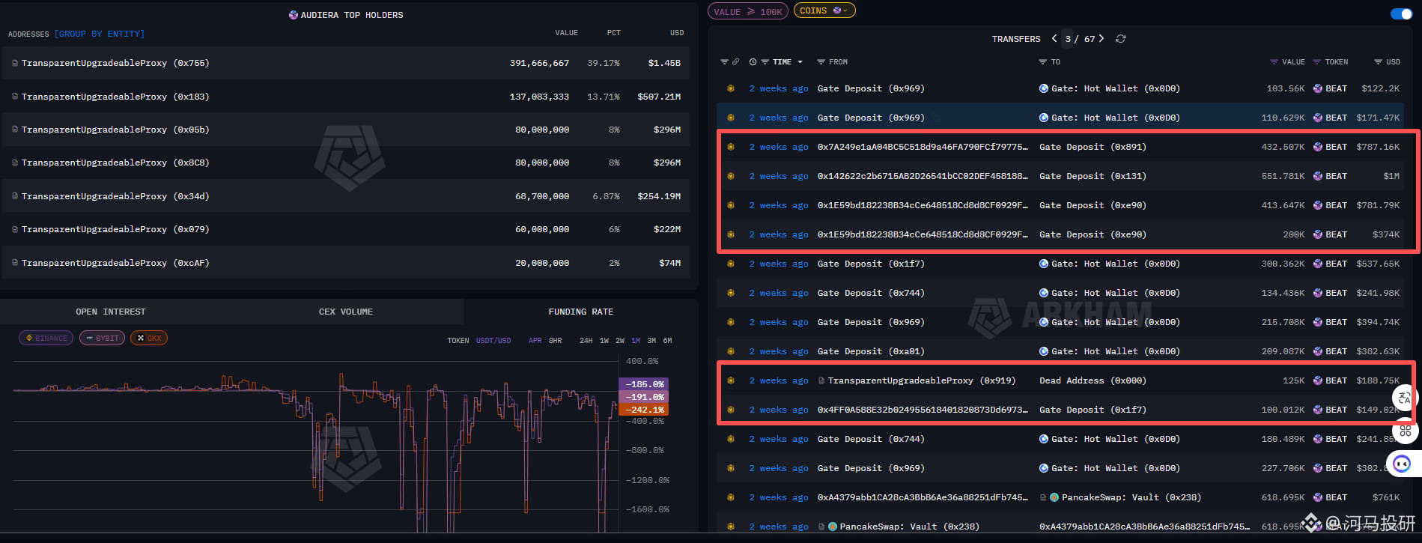Edit the VALUE ≥ 100K filter
Image resolution: width=1422 pixels, height=543 pixels.
[x=748, y=11]
